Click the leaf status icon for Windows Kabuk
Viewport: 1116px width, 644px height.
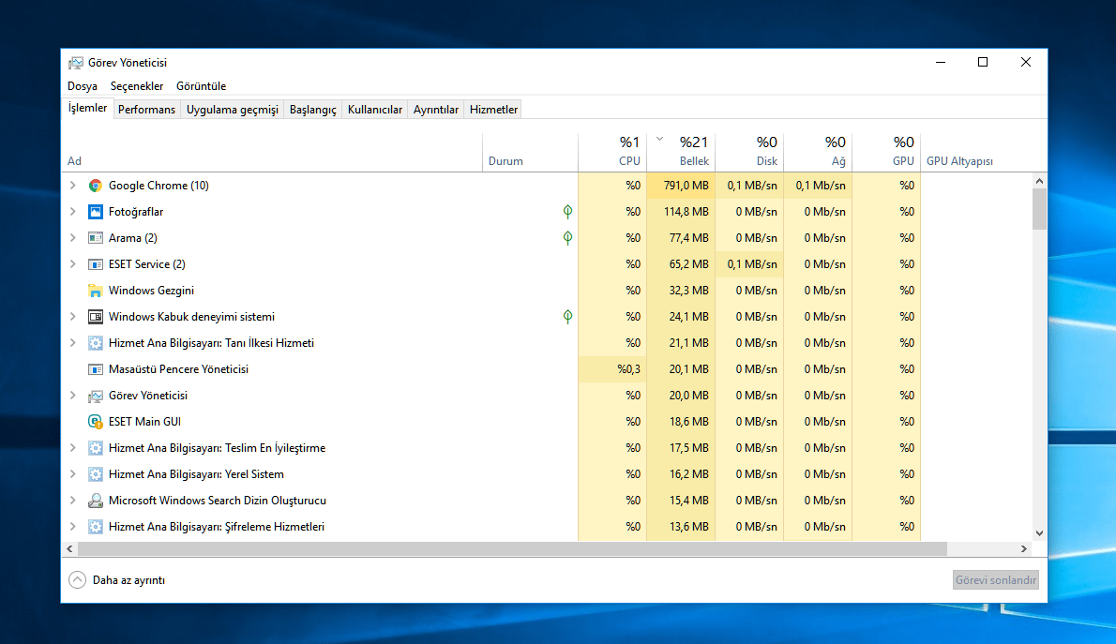(x=567, y=317)
